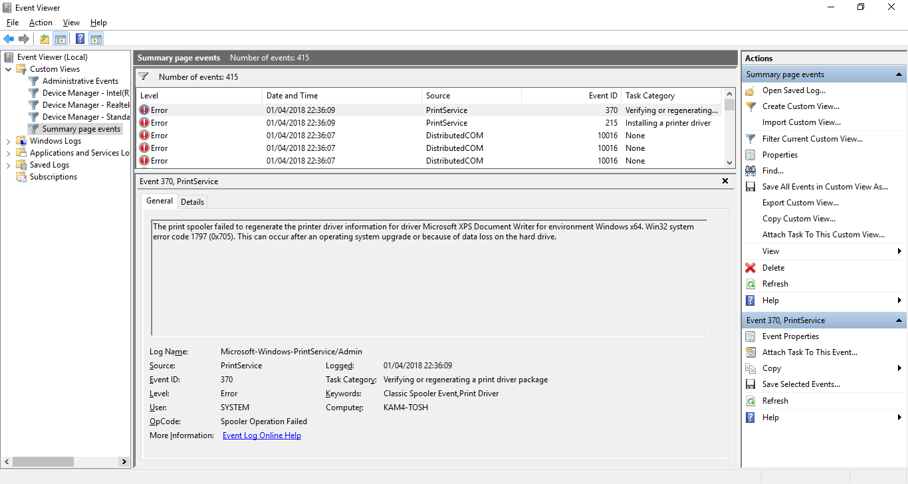Click the red Delete icon in Actions
Image resolution: width=908 pixels, height=484 pixels.
tap(750, 268)
